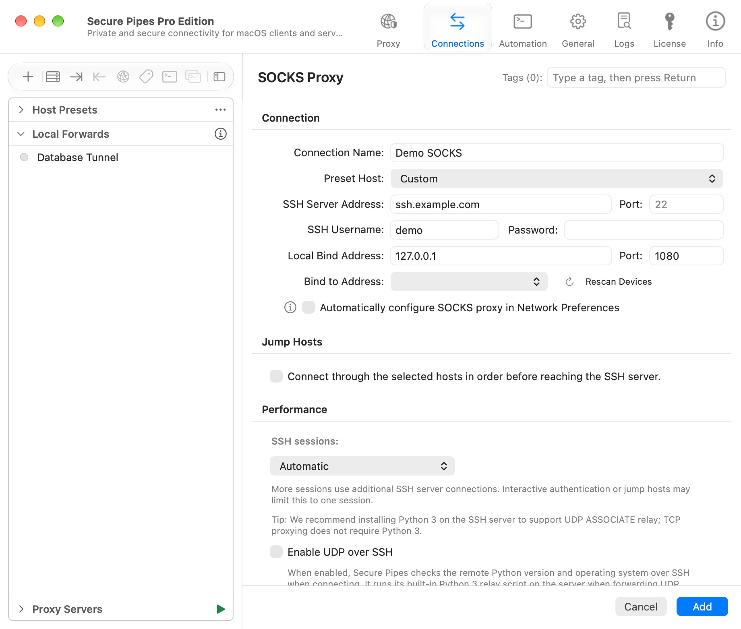
Task: Enable UDP over SSH checkbox
Action: point(276,552)
